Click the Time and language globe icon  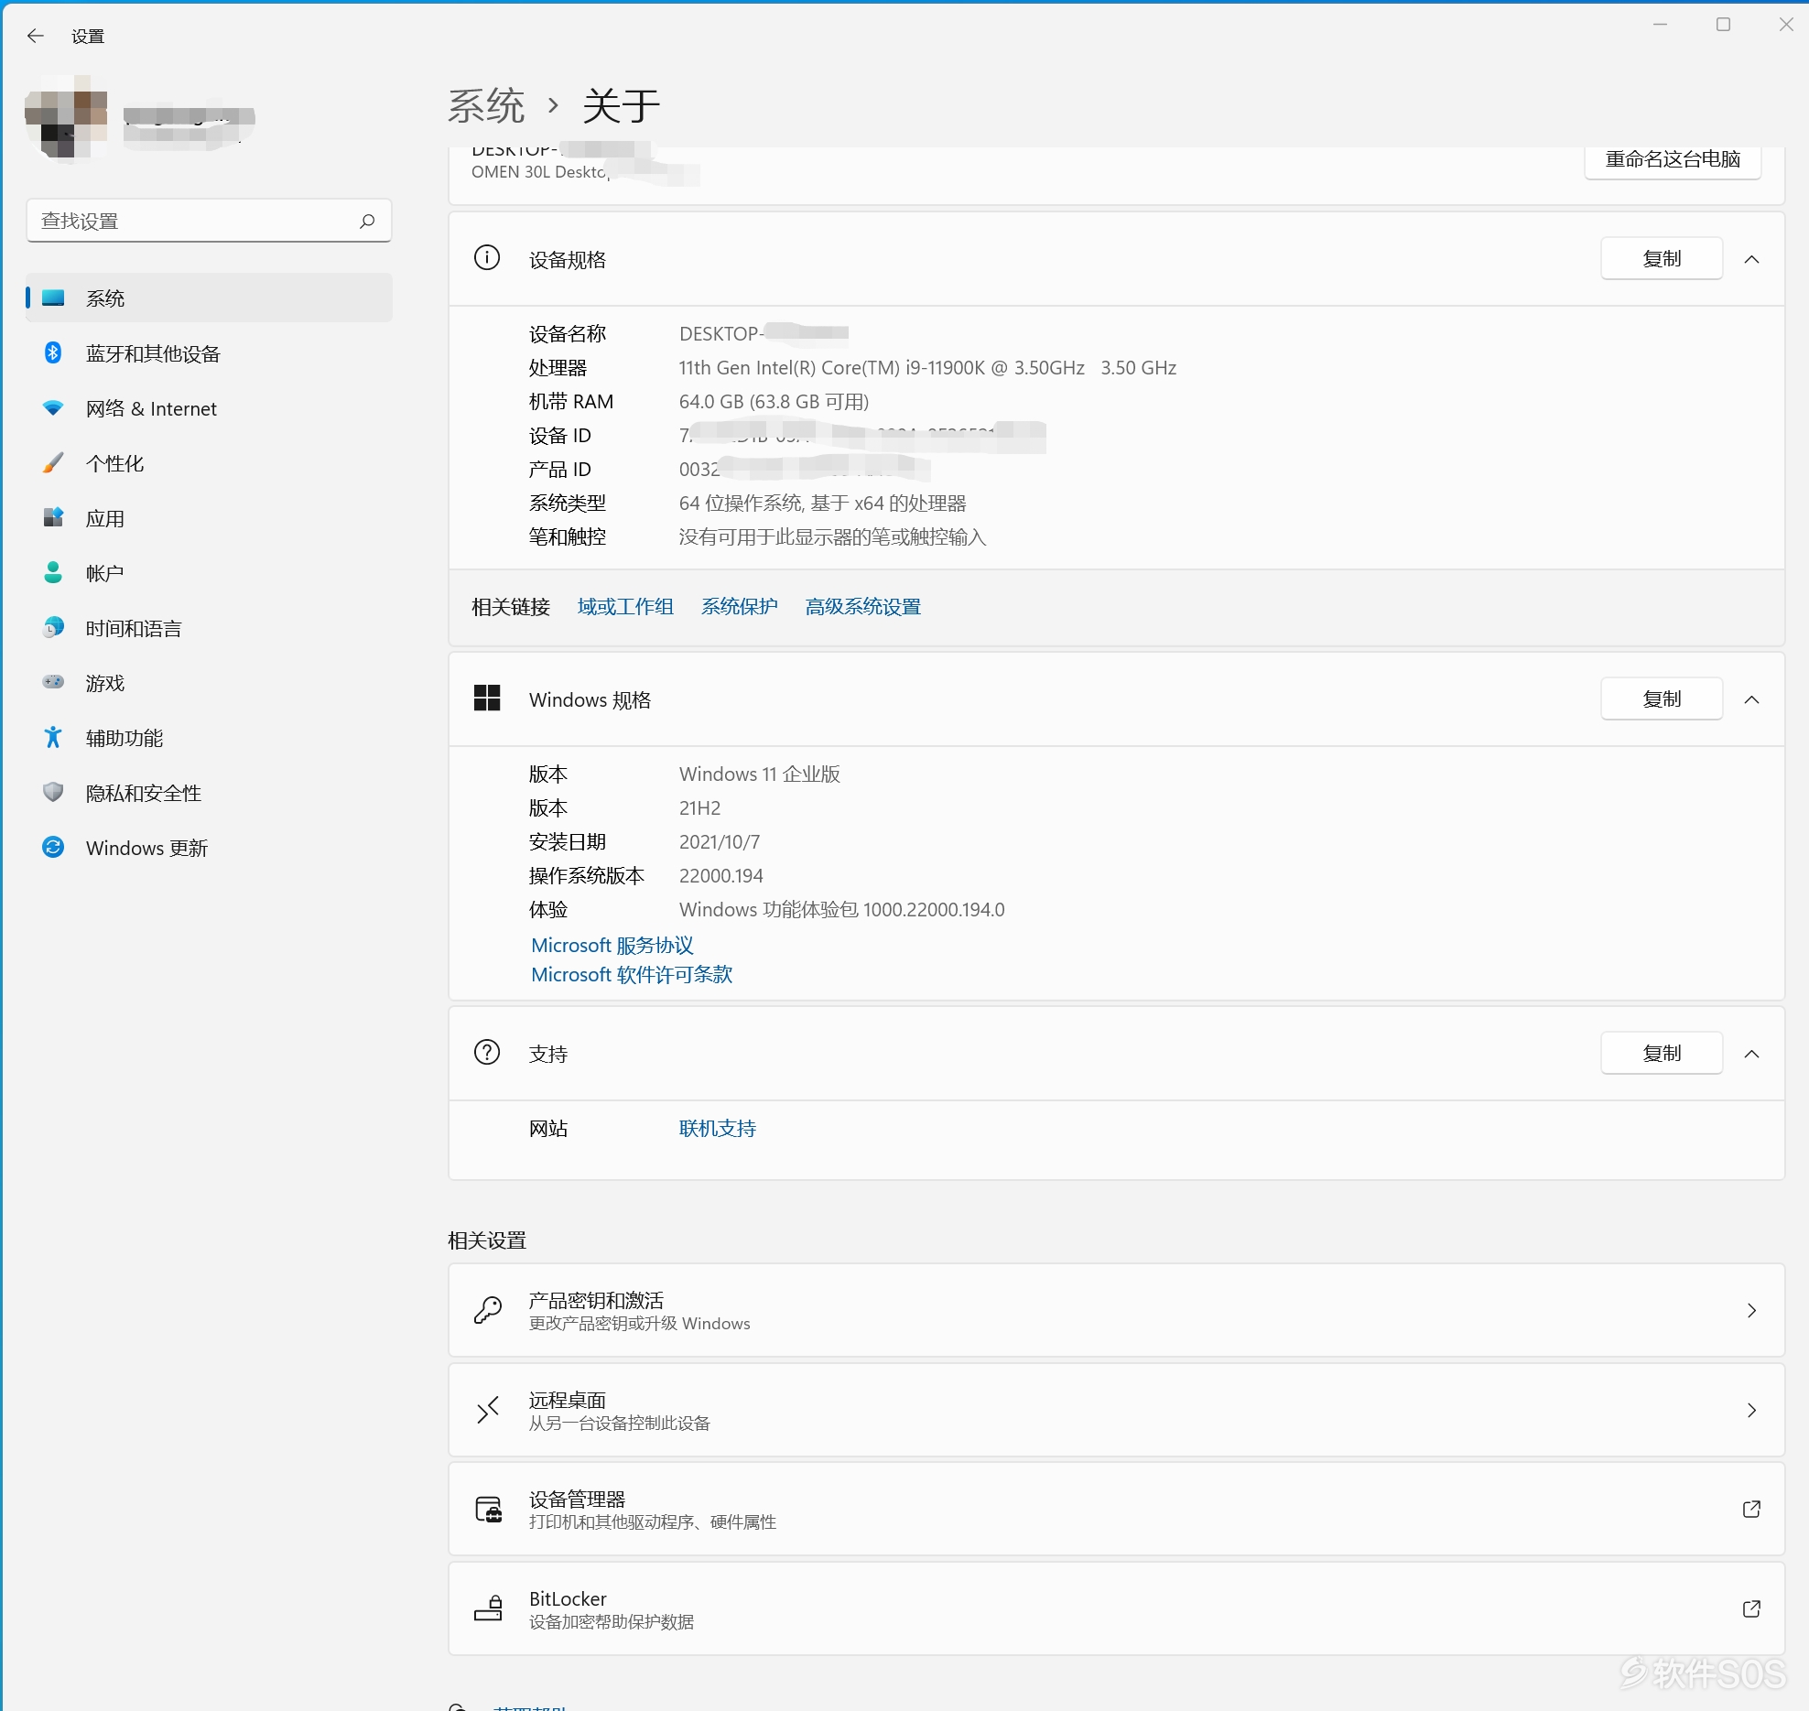click(53, 627)
